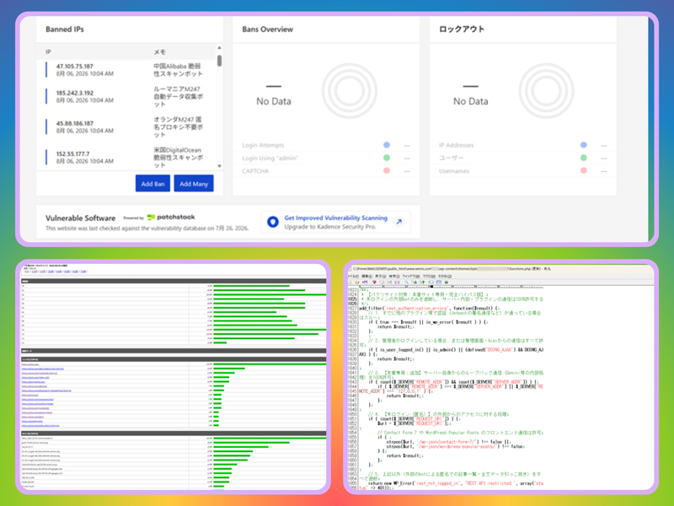Click memo ルーマニアM247 自動データ収集ボット
Viewport: 674px width, 506px height.
[x=178, y=96]
